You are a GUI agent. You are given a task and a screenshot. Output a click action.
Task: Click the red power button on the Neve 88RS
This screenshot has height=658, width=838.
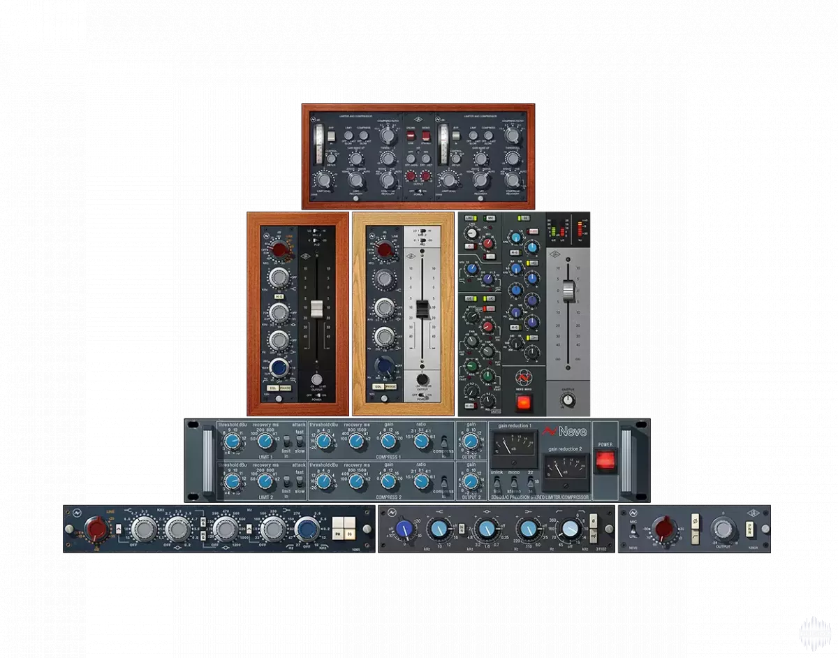pyautogui.click(x=523, y=402)
